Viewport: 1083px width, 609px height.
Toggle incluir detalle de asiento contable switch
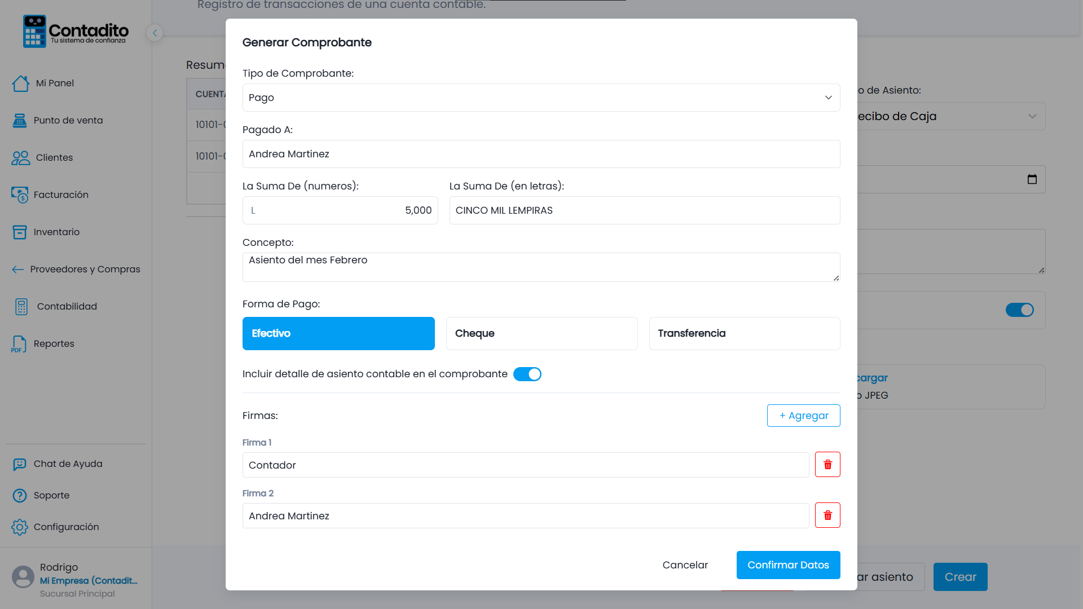527,374
